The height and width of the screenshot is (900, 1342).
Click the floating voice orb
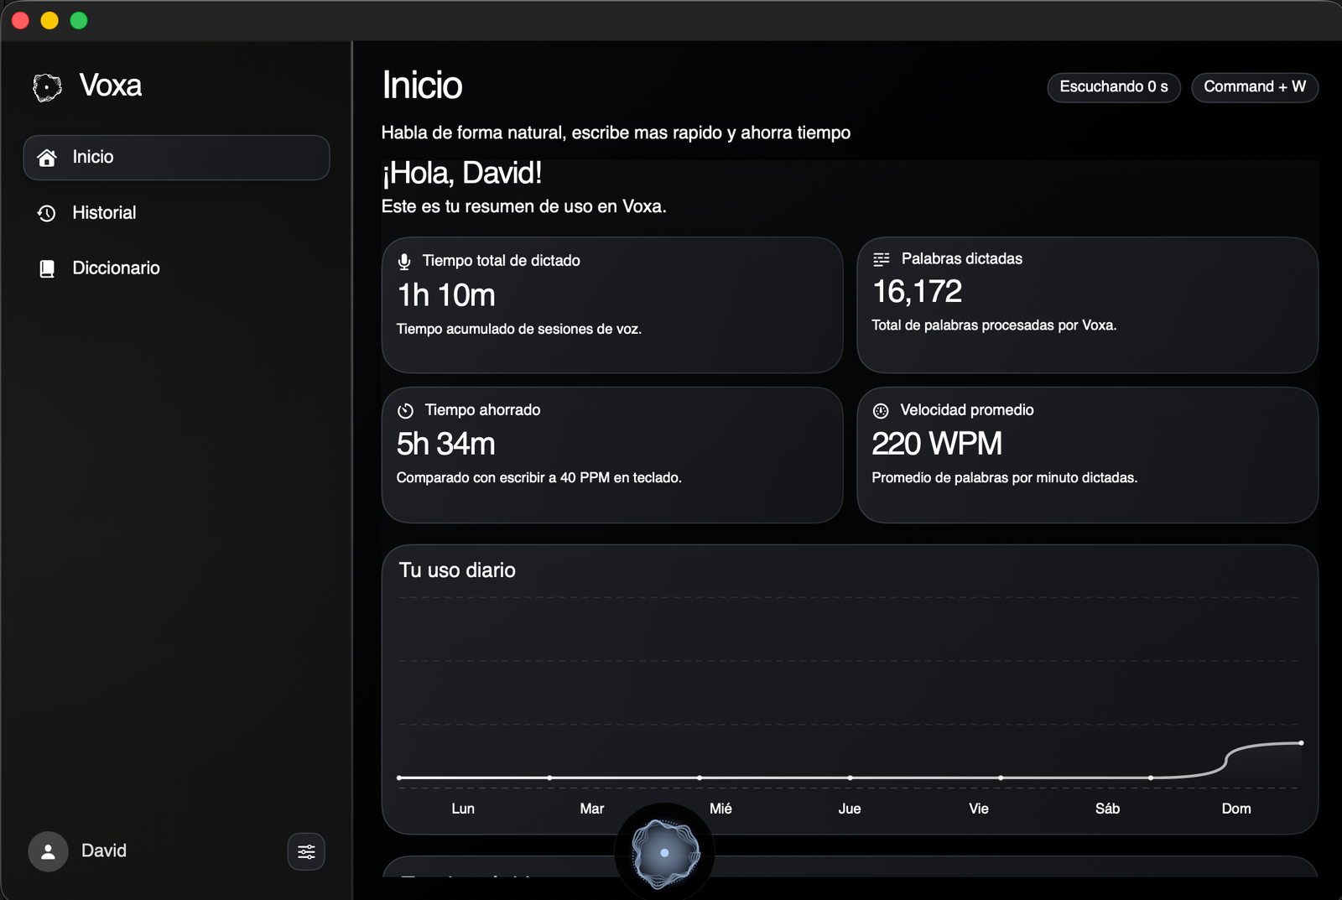665,853
